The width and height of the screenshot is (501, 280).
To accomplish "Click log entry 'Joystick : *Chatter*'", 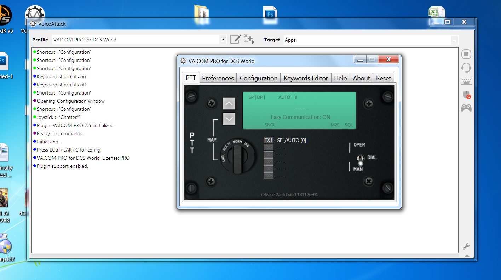I will pos(58,117).
